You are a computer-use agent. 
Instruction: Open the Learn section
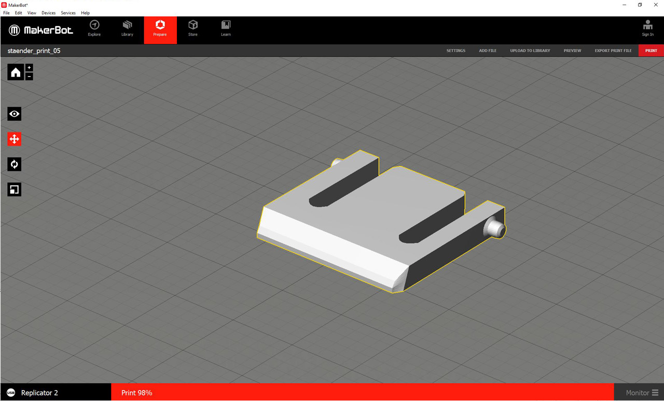click(226, 29)
